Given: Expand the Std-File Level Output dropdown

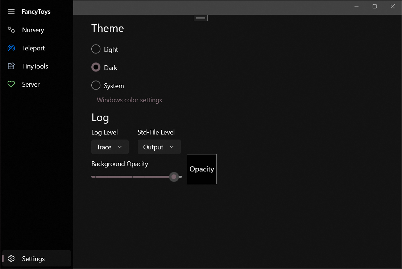Looking at the screenshot, I should click(x=159, y=147).
